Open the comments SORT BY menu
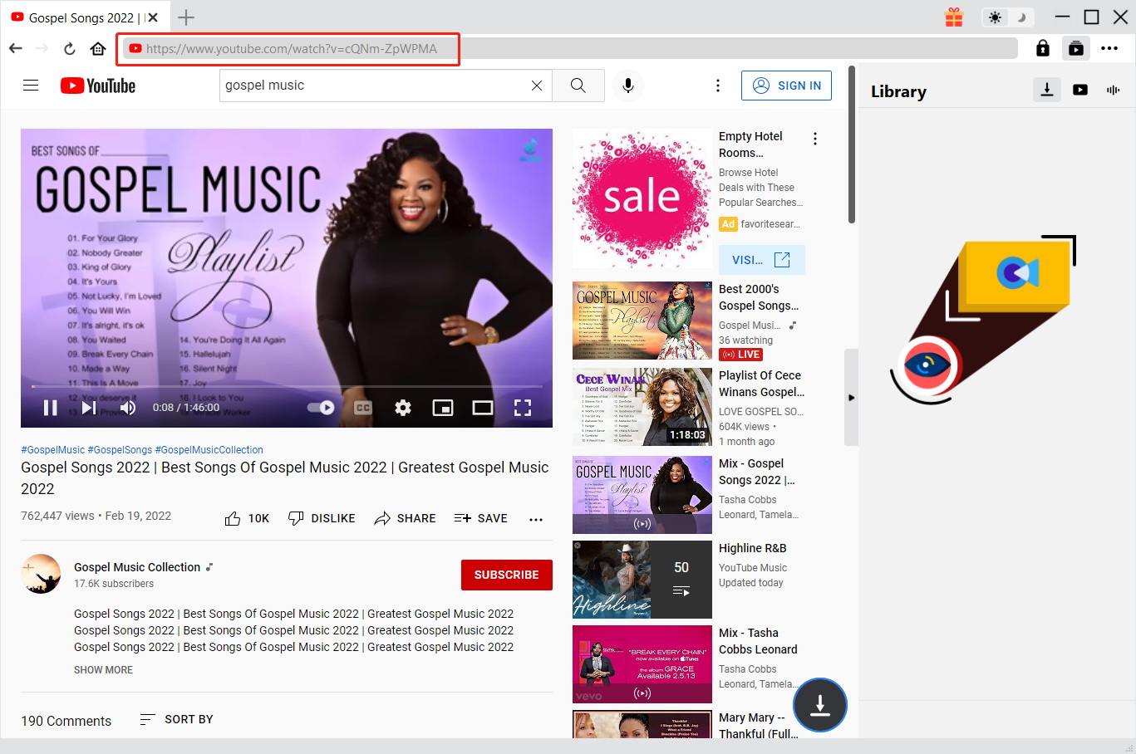This screenshot has height=754, width=1136. pyautogui.click(x=176, y=719)
